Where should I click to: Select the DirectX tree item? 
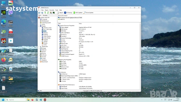(43, 52)
